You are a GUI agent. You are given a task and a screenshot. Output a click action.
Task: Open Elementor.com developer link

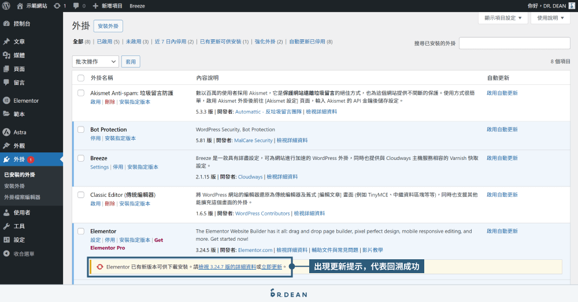tap(255, 249)
